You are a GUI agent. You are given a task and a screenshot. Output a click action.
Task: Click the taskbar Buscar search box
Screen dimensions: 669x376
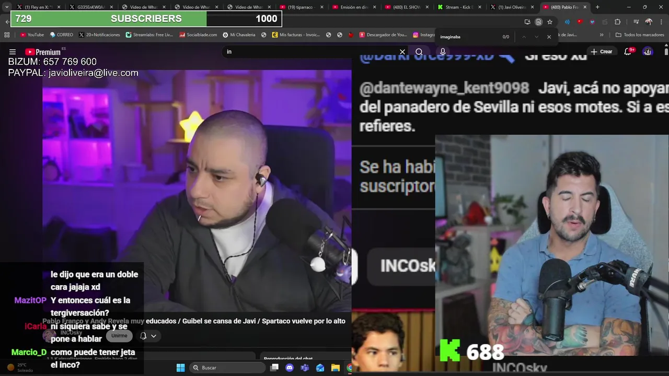click(227, 368)
